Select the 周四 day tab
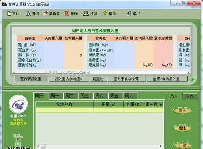This screenshot has width=203, height=149. (101, 96)
